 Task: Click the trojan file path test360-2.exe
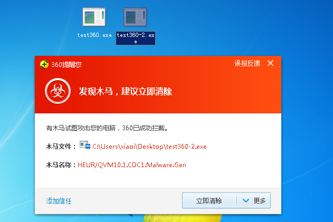pyautogui.click(x=149, y=147)
